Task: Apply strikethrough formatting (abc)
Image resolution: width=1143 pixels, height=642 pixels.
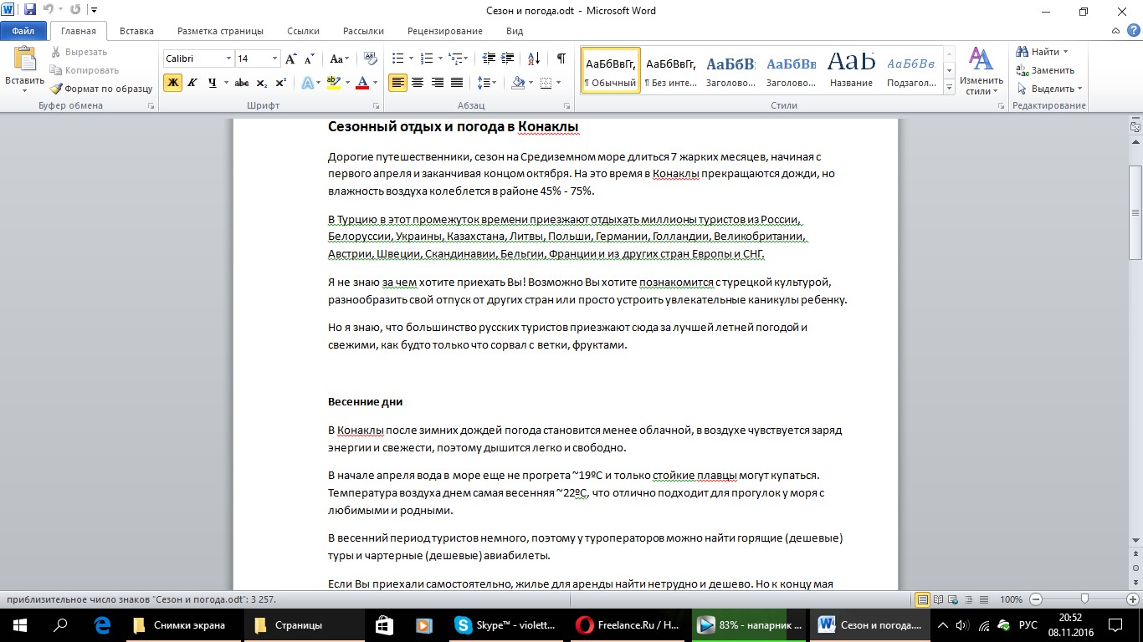Action: (242, 83)
